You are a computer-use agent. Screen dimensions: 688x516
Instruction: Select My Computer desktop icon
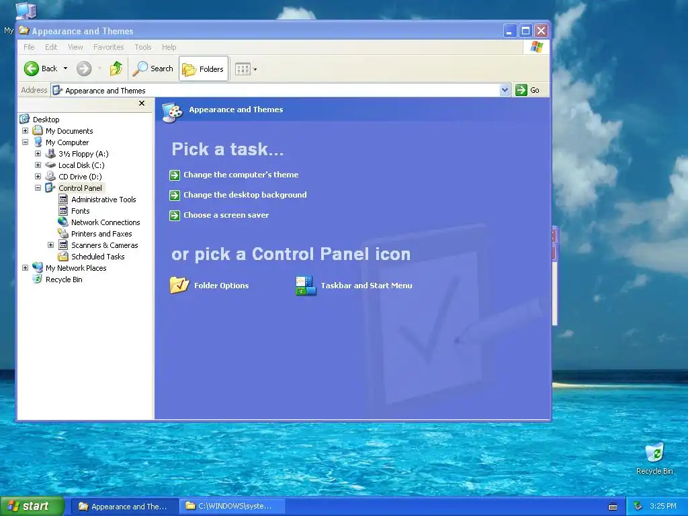[26, 11]
